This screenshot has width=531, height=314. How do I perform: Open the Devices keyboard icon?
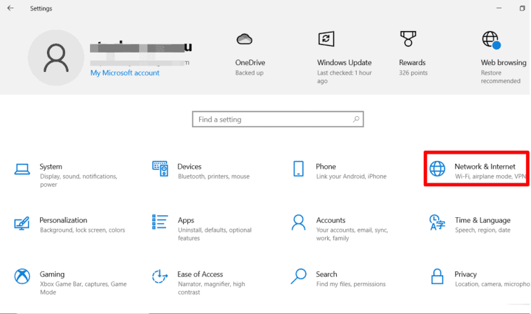160,169
